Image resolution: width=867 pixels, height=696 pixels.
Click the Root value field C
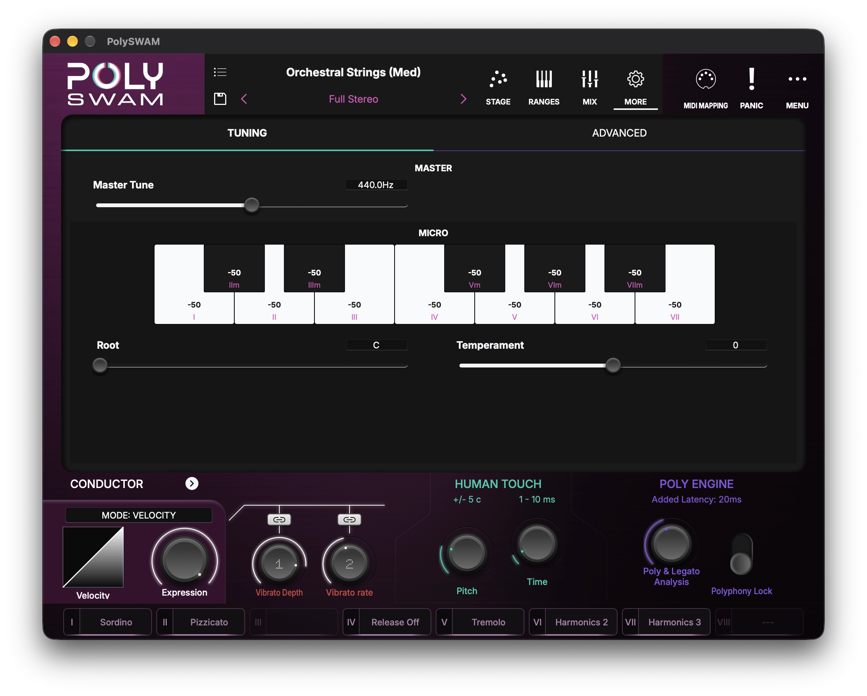(376, 345)
